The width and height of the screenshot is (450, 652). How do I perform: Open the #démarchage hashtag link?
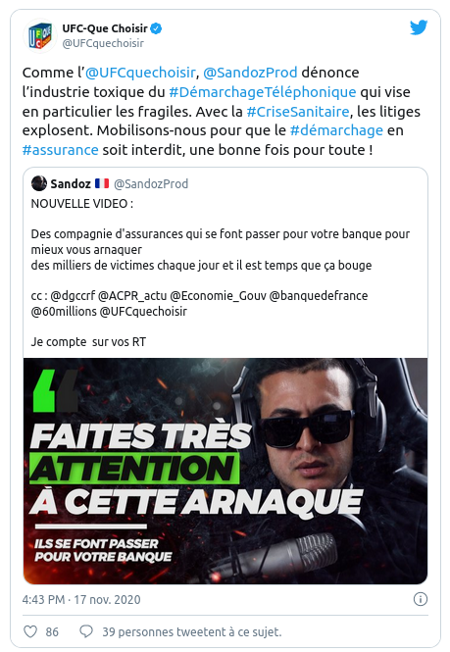pyautogui.click(x=336, y=130)
